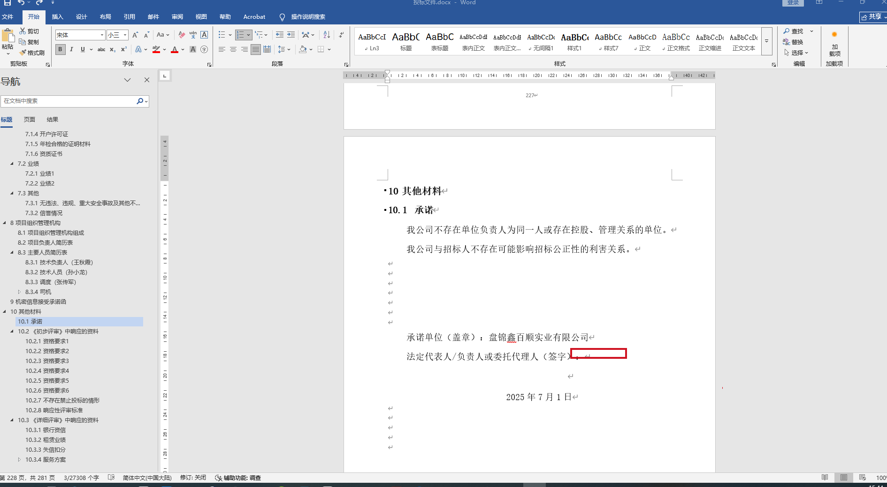Apply red font color (A with red bar)
887x487 pixels.
coord(175,49)
